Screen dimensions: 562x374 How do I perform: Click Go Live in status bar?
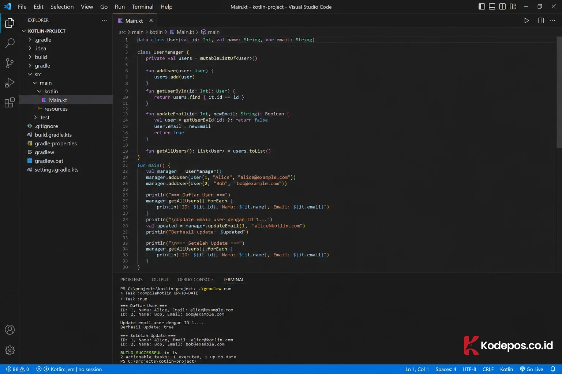tap(531, 369)
